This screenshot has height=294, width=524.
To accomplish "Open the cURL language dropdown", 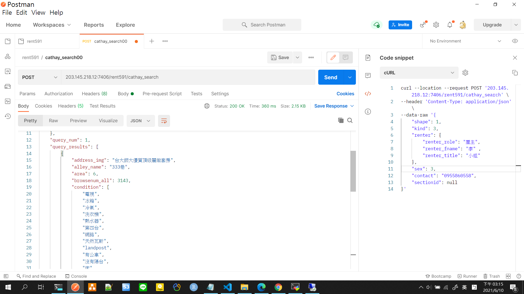I will coord(419,73).
